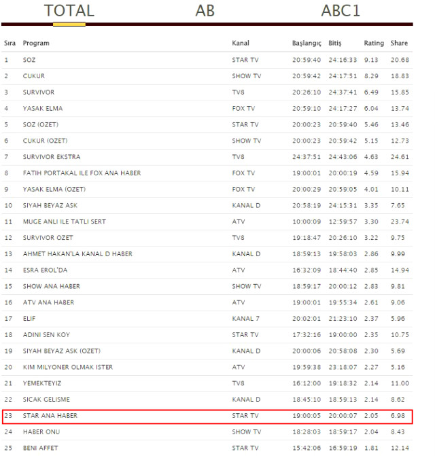The image size is (435, 456).
Task: Select the Bitiş column header
Action: pos(335,43)
